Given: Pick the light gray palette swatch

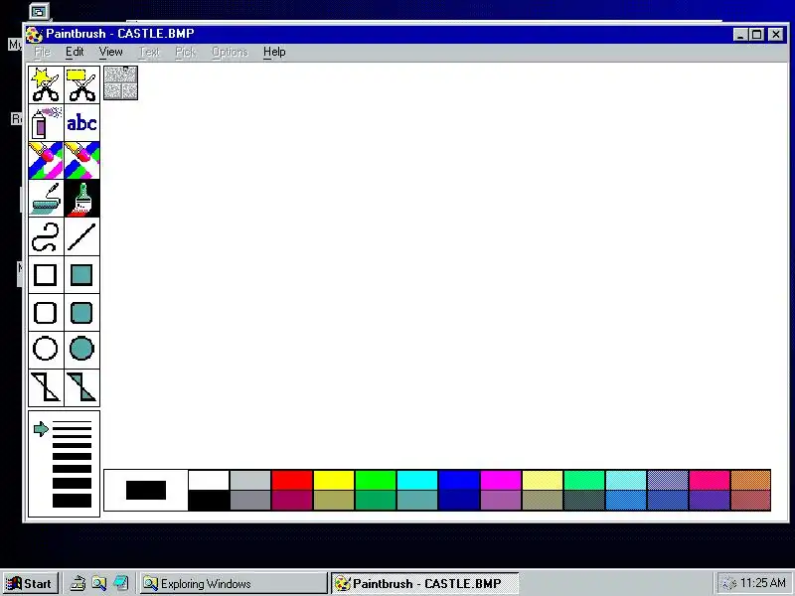Looking at the screenshot, I should [250, 481].
